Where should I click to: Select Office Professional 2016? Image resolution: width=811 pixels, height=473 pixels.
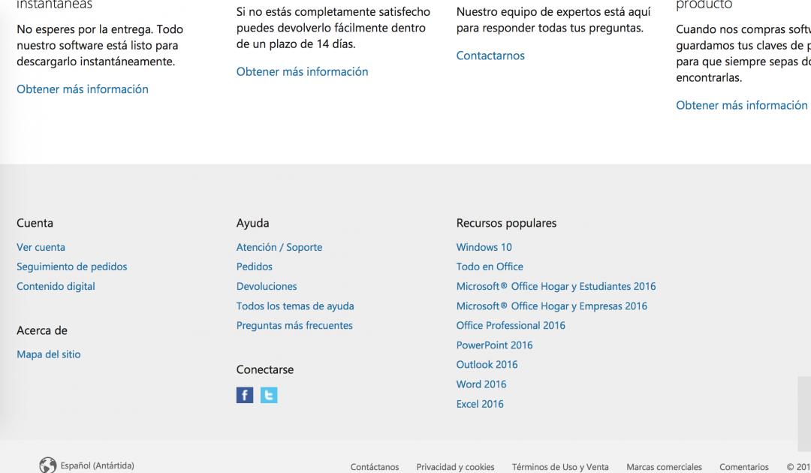(x=510, y=325)
